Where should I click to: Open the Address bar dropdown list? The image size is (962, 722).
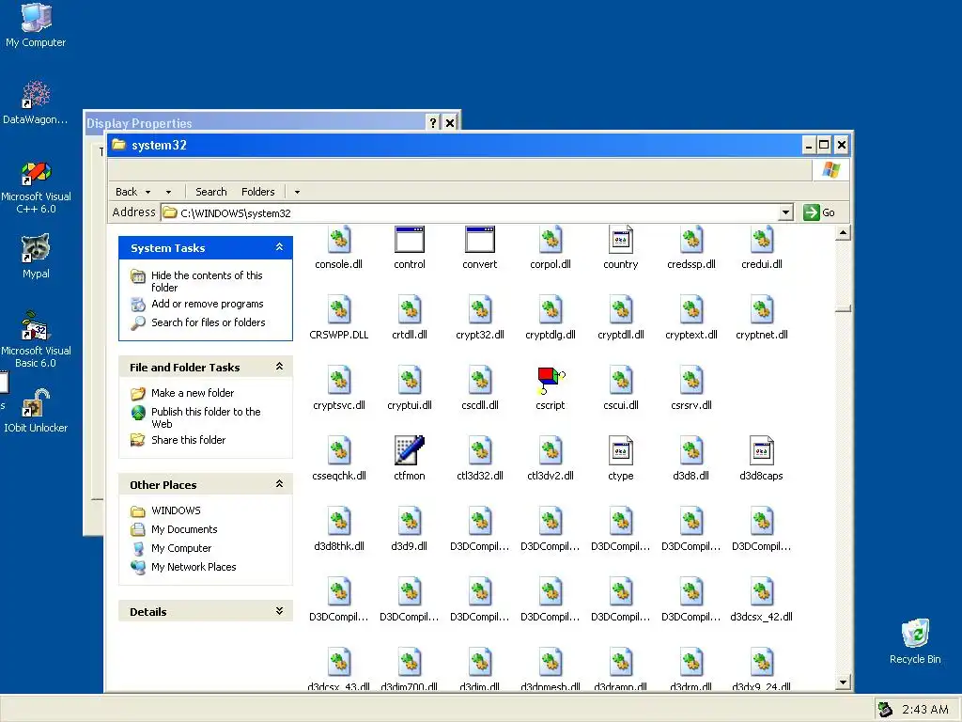pos(785,212)
